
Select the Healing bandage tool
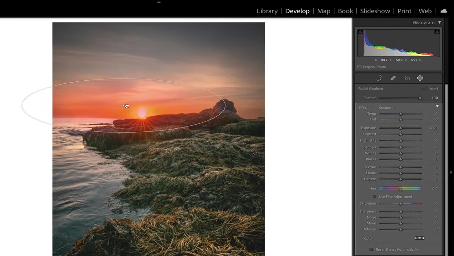click(393, 78)
